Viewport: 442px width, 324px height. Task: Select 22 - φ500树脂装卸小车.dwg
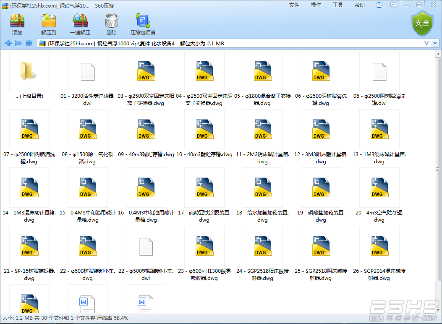pos(87,253)
